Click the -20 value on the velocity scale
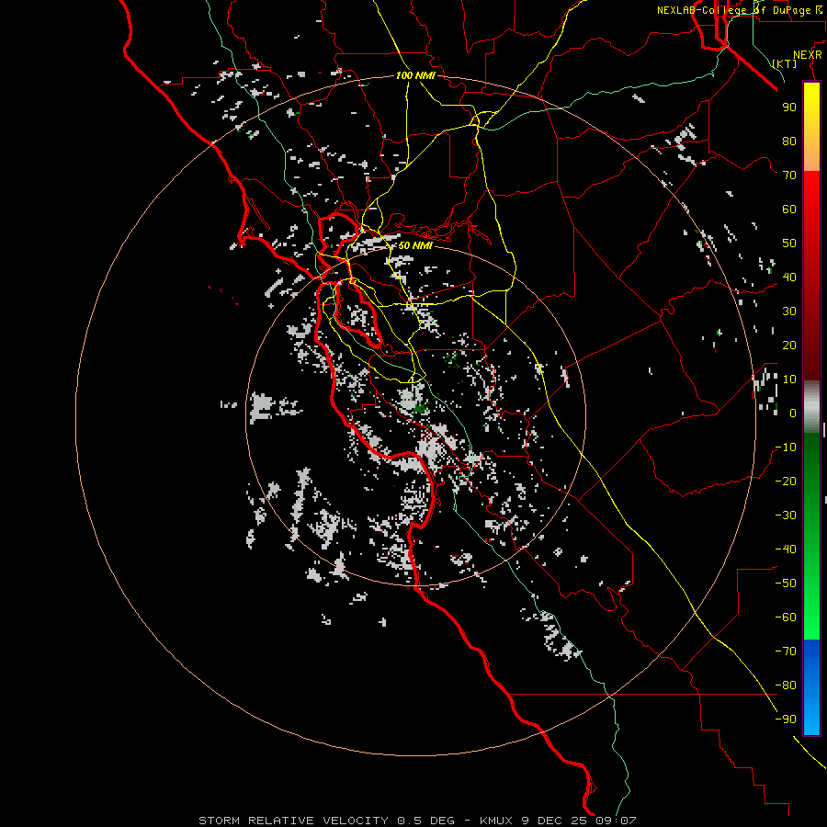The image size is (827, 827). [786, 481]
